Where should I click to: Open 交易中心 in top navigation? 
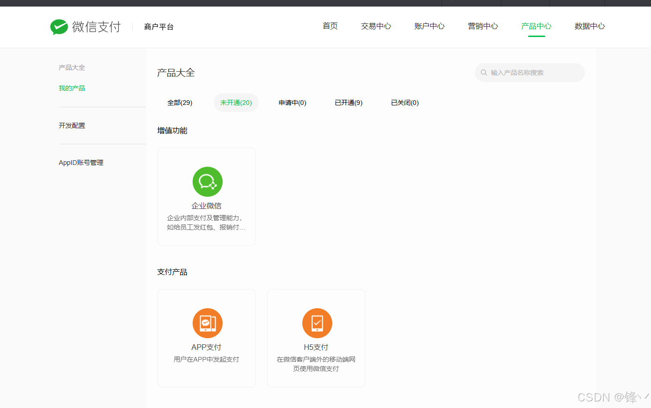click(376, 26)
